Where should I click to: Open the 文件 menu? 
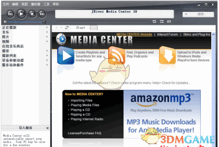point(6,4)
